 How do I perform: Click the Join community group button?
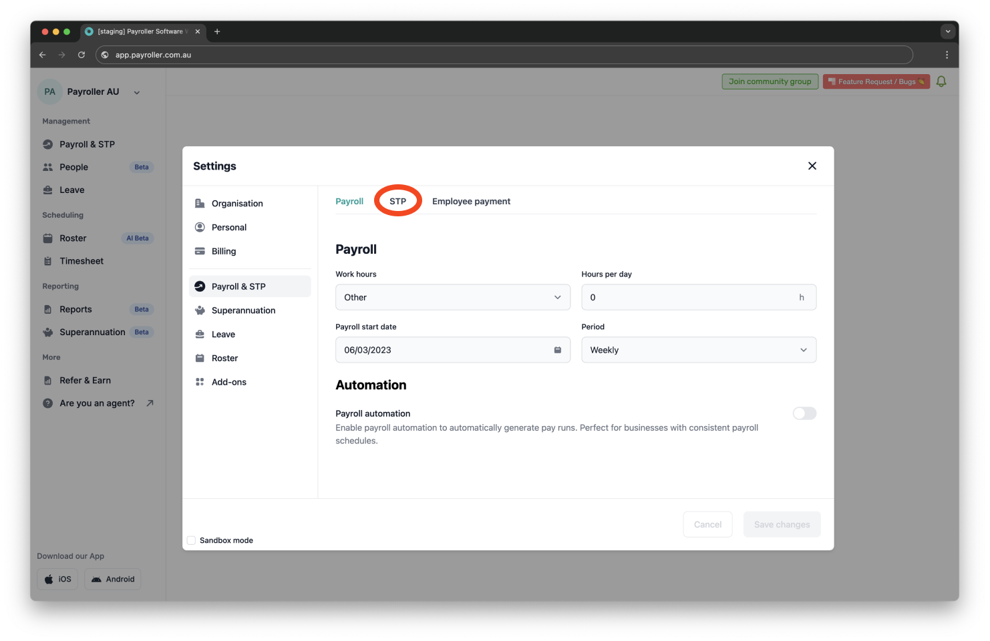770,81
